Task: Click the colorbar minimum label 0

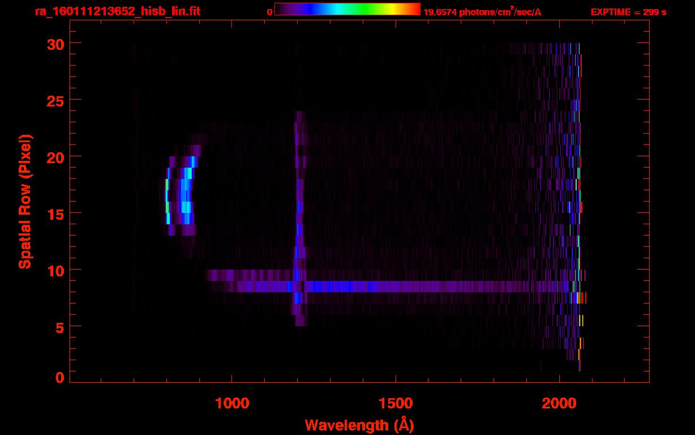Action: click(270, 12)
